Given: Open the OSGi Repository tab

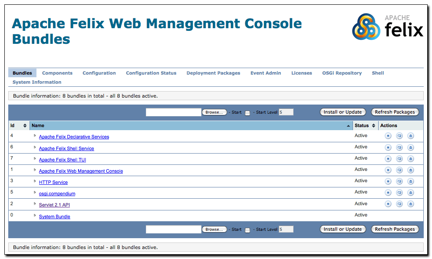Looking at the screenshot, I should [x=342, y=73].
